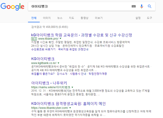Switch to the 뉴스 tab
The width and height of the screenshot is (163, 118).
[x=60, y=18]
